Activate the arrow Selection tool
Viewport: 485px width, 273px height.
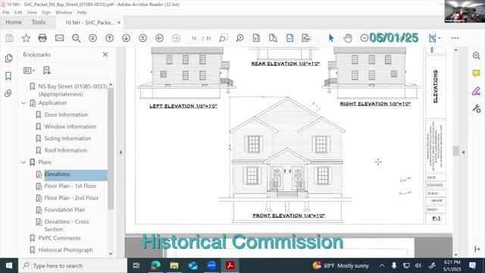click(x=331, y=38)
